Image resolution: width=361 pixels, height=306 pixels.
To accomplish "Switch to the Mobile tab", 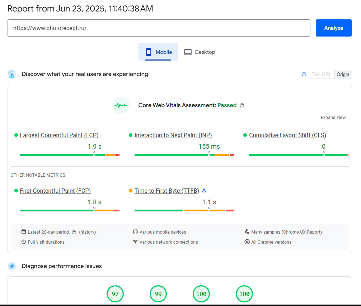I will [x=158, y=52].
